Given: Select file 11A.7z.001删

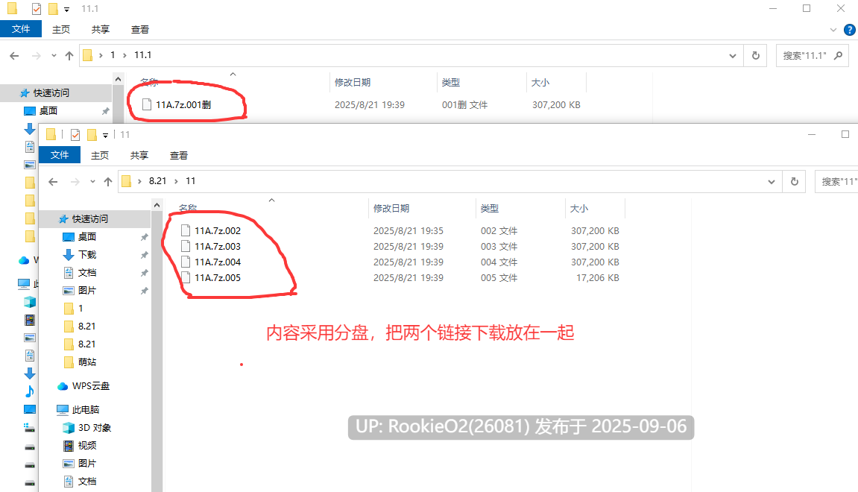Looking at the screenshot, I should (183, 104).
